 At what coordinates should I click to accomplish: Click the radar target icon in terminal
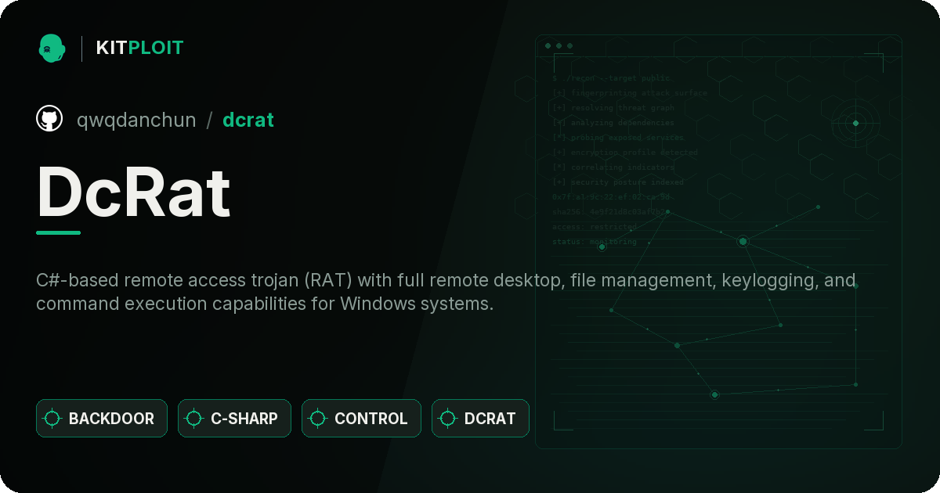coord(855,123)
